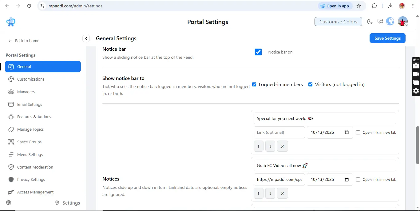The height and width of the screenshot is (211, 420).
Task: Go back via the 'Back to home' link
Action: (x=24, y=41)
